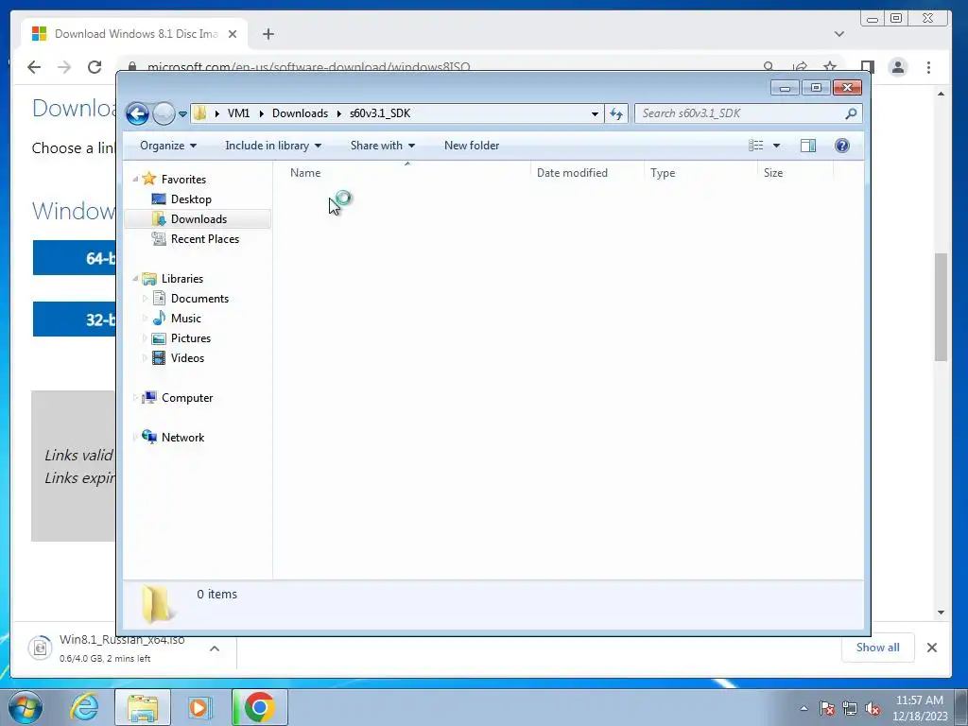This screenshot has height=726, width=968.
Task: Open the taskbar clock and date
Action: (x=920, y=708)
